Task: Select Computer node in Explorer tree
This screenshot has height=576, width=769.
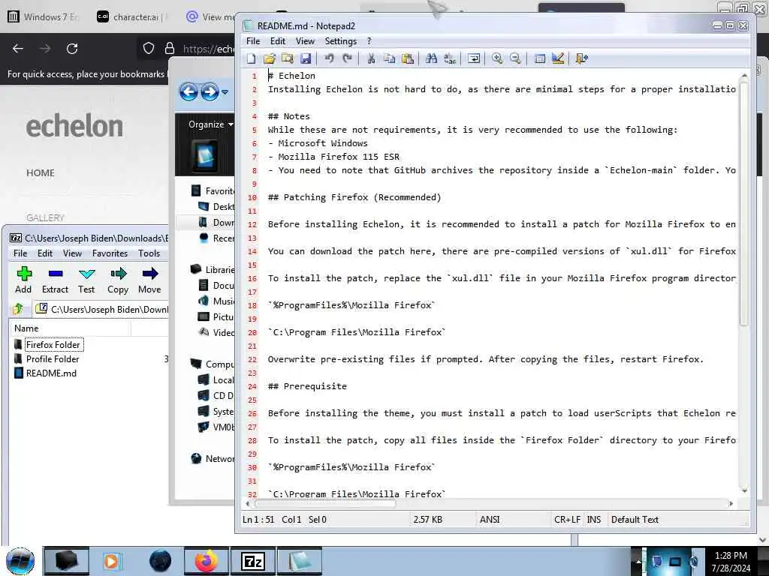Action: 213,364
